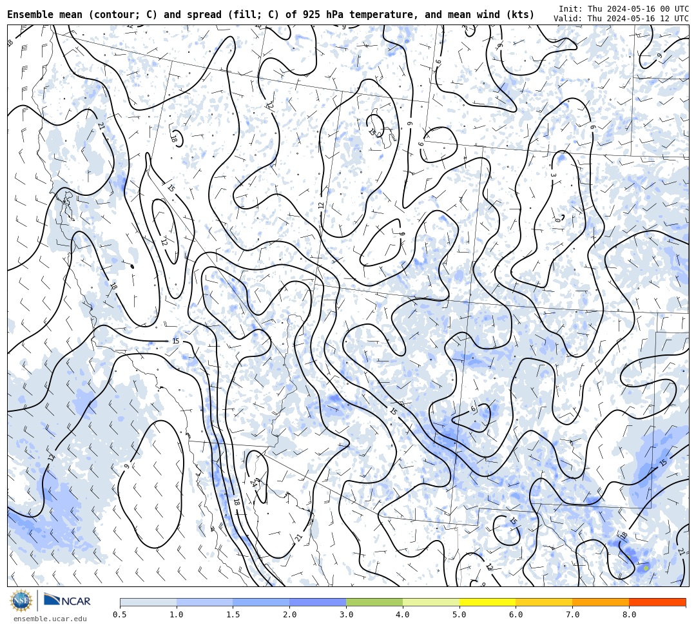Click the 4.0 colorbar tick label
Image resolution: width=696 pixels, height=627 pixels.
click(x=403, y=615)
